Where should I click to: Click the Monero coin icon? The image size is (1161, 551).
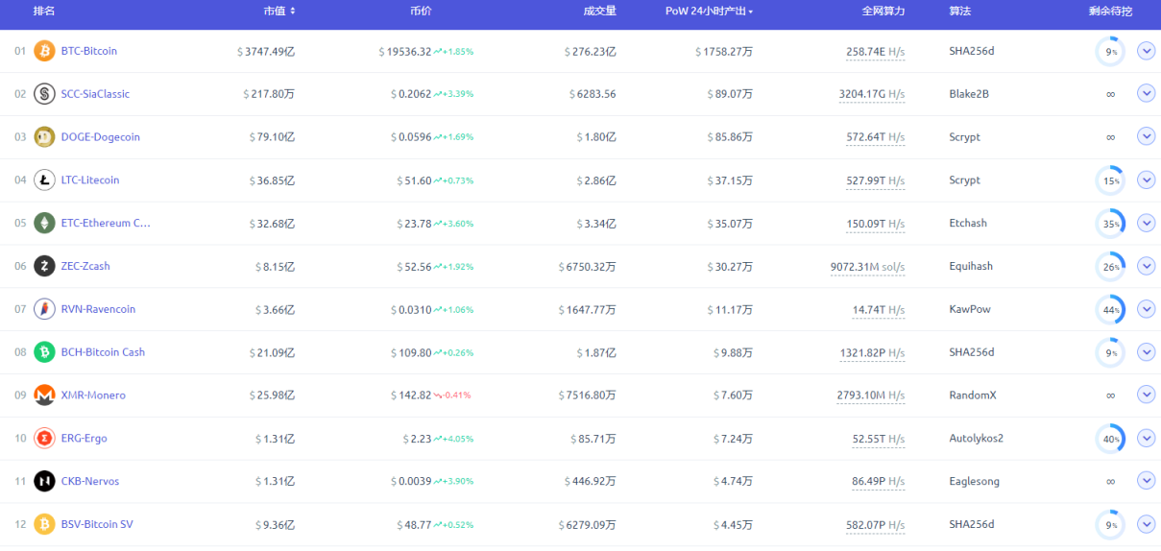tap(44, 395)
